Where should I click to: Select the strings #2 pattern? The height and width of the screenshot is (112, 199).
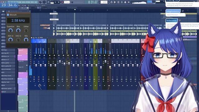[8, 53]
